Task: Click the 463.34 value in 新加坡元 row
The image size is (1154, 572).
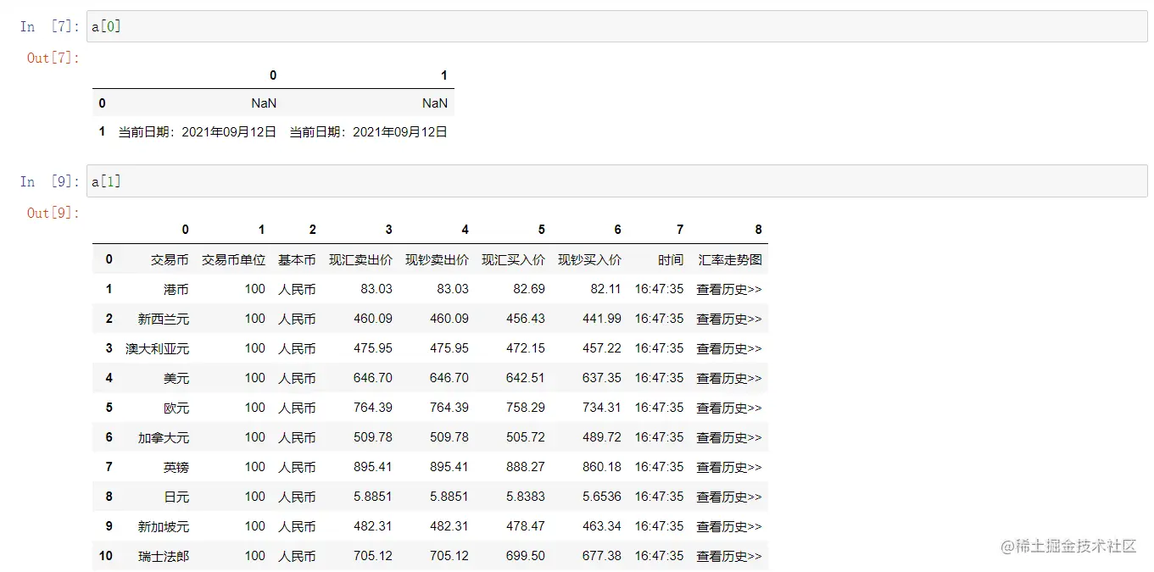Action: 602,526
